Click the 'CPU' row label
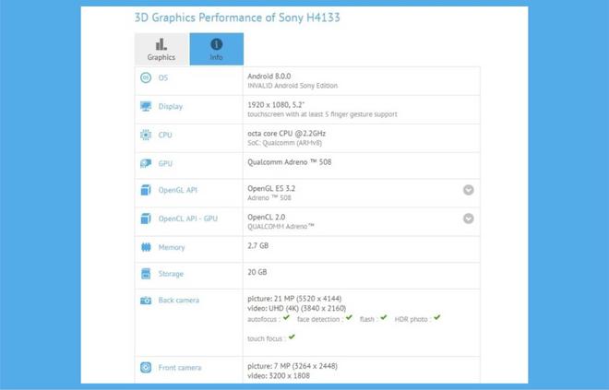The image size is (609, 390). pyautogui.click(x=165, y=135)
